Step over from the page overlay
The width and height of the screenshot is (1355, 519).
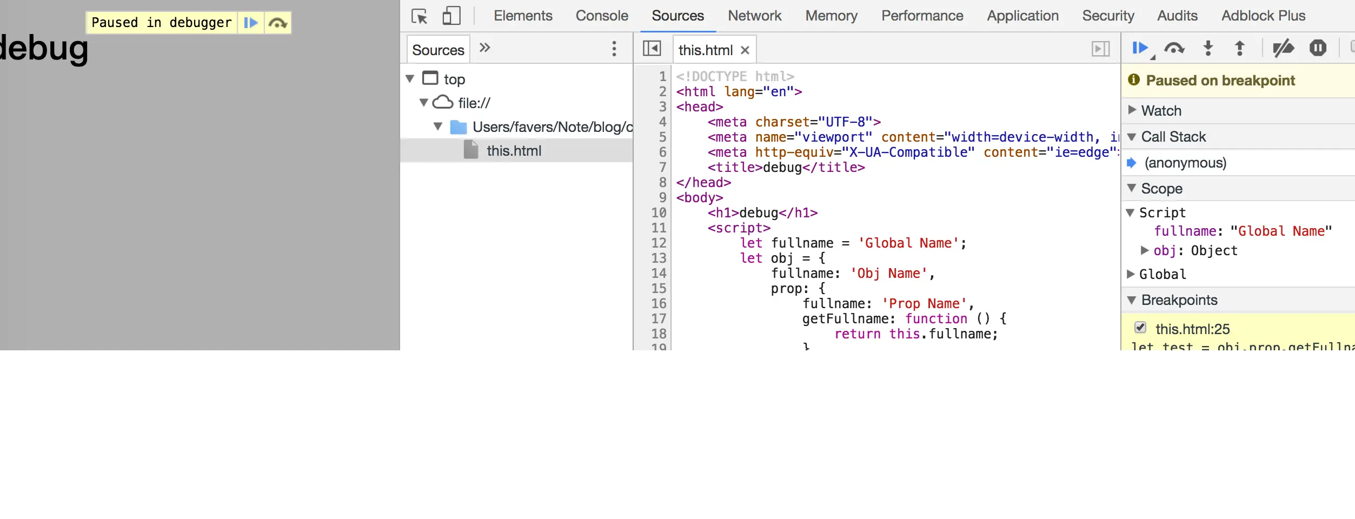[278, 23]
